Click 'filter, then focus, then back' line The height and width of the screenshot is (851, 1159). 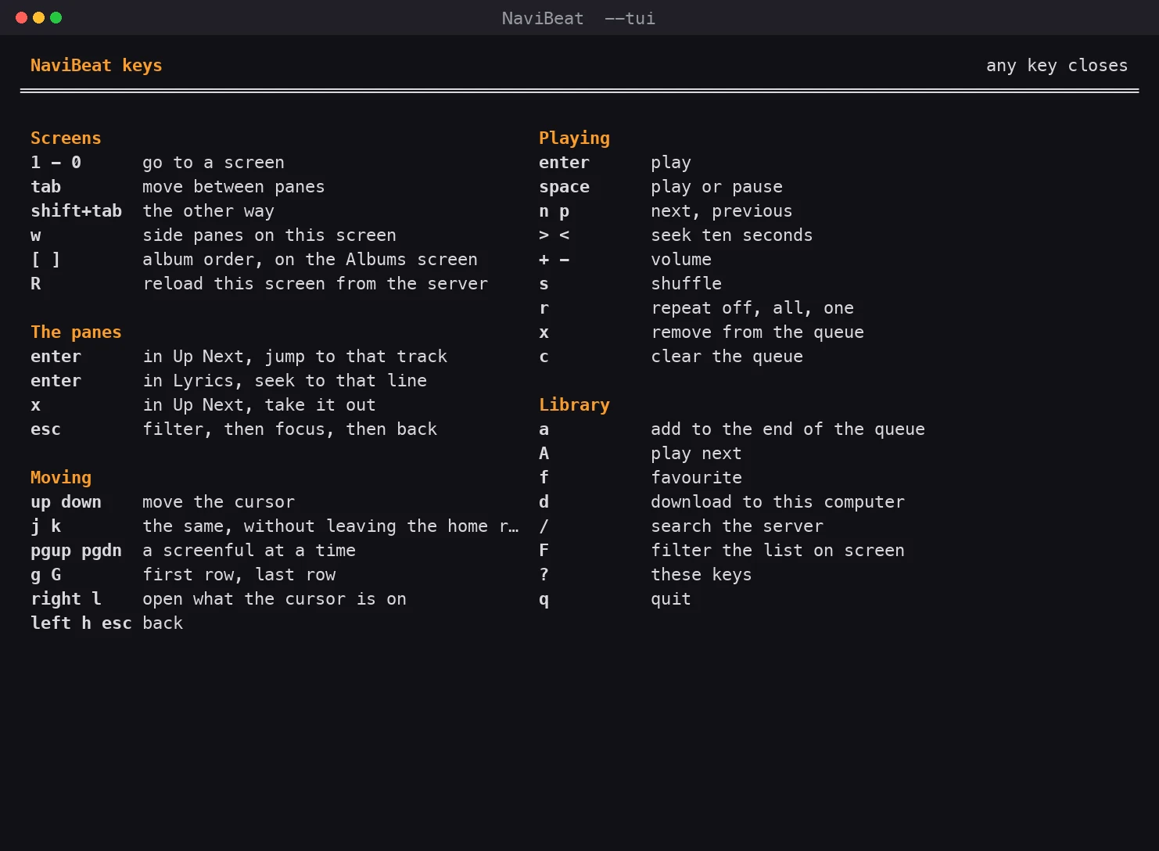pyautogui.click(x=289, y=429)
